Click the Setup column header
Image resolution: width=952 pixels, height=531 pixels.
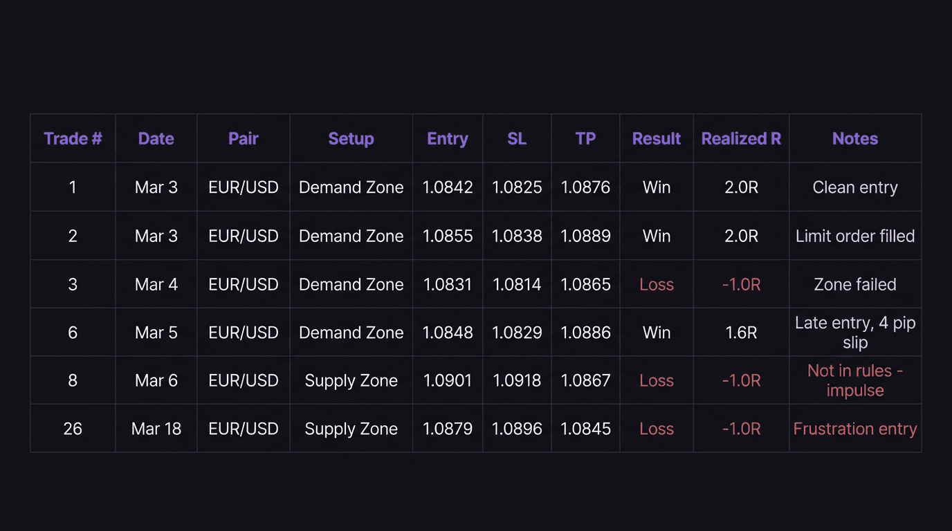pyautogui.click(x=351, y=138)
